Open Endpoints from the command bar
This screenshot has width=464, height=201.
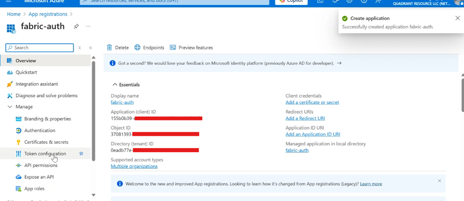tap(149, 48)
